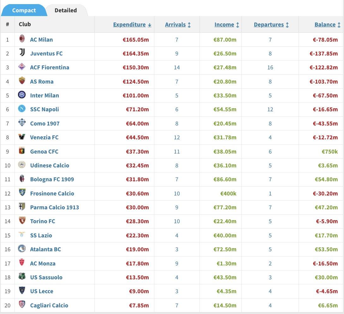Open the Torino FC club link
Viewport: 344px width, 314px height.
pos(43,221)
